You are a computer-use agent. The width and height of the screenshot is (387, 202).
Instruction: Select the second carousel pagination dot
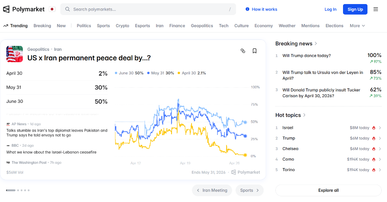(19, 190)
